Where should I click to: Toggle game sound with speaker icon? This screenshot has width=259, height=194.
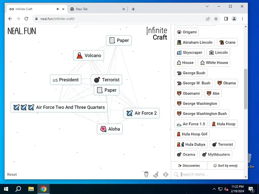pyautogui.click(x=166, y=174)
